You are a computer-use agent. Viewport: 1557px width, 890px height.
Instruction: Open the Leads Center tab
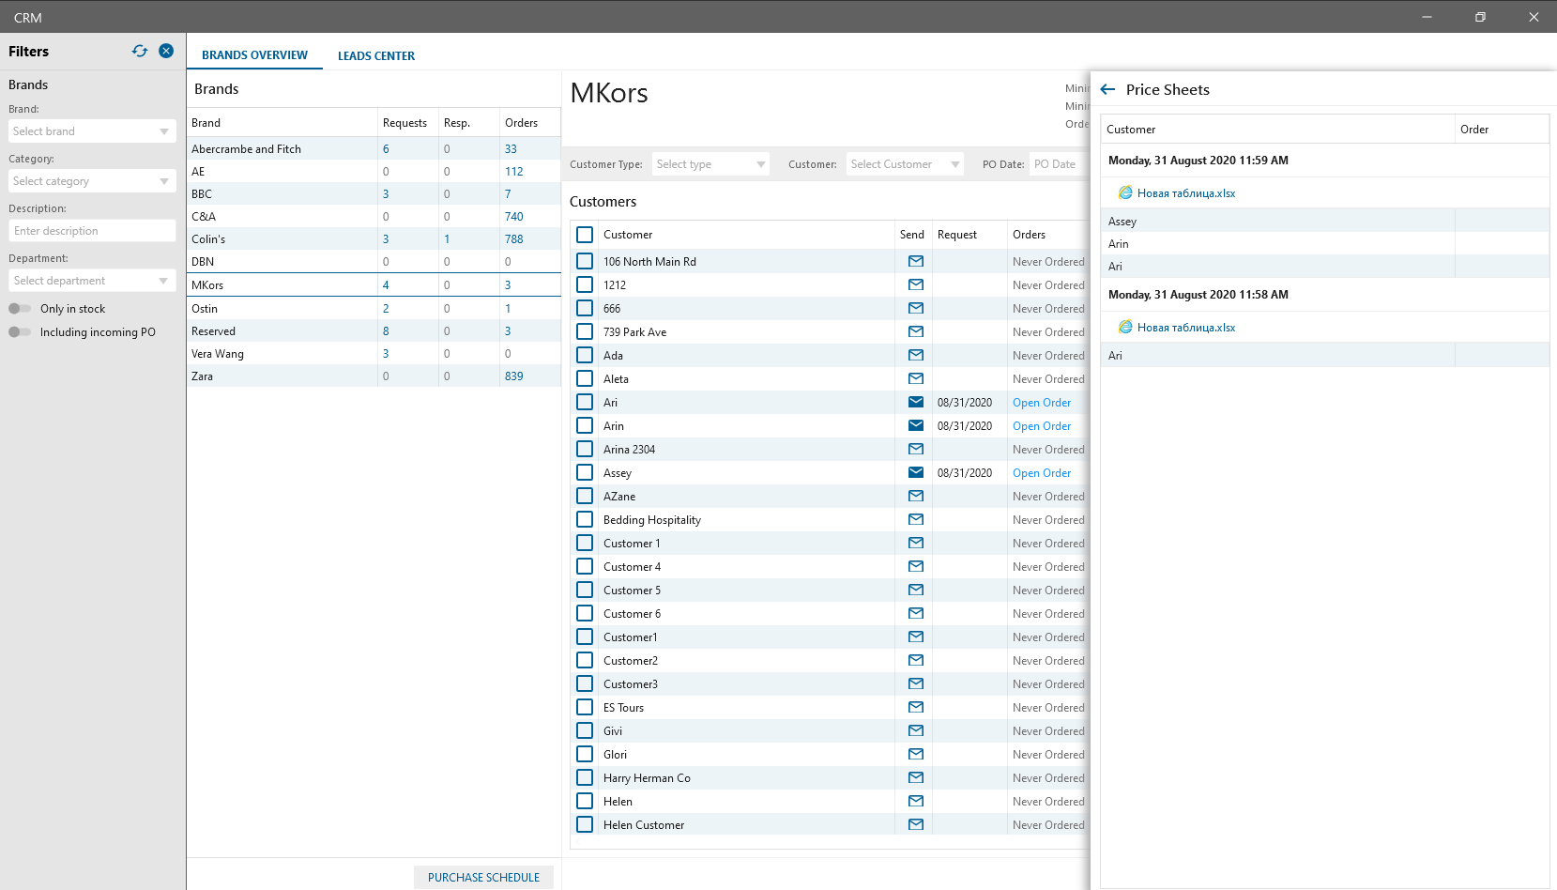coord(376,56)
